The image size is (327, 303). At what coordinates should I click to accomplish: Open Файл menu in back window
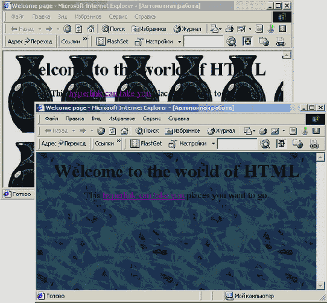(x=17, y=16)
